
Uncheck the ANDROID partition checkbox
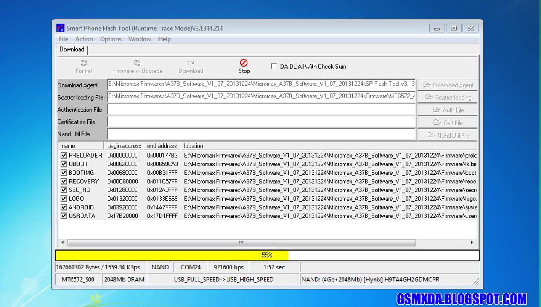(x=64, y=207)
